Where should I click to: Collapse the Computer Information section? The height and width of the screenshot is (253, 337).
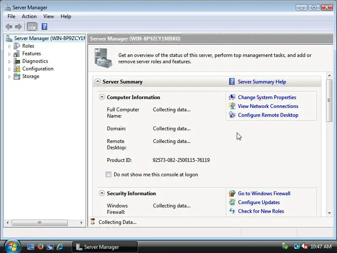click(102, 97)
